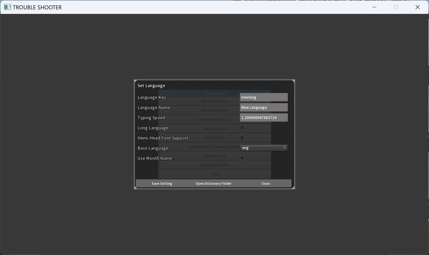Screen dimensions: 429x255
Task: Toggle Hemi-Head Font Support checkbox
Action: [x=242, y=138]
